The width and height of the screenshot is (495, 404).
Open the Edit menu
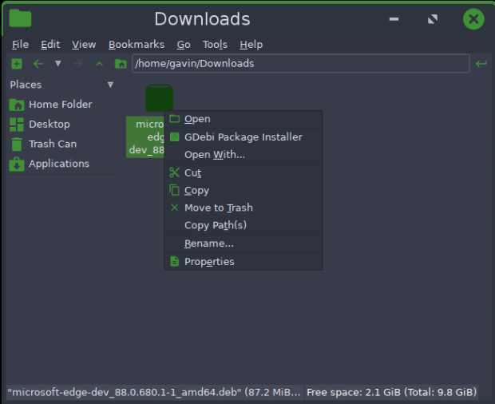tap(50, 45)
